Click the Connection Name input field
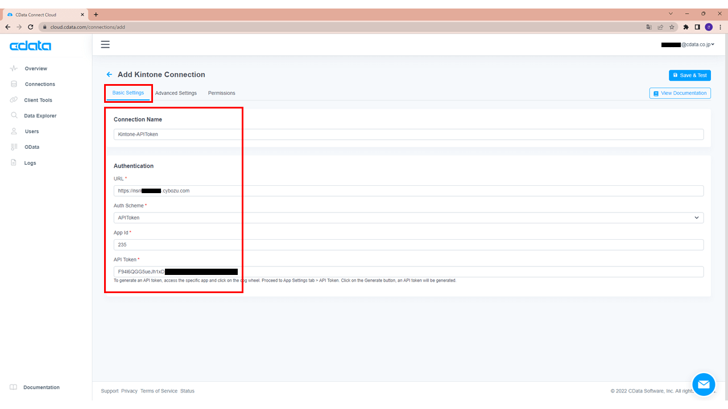Image resolution: width=728 pixels, height=409 pixels. [x=408, y=134]
